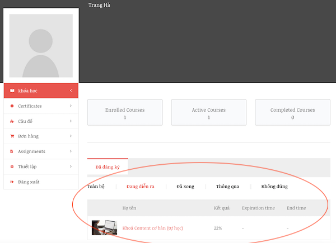The height and width of the screenshot is (243, 336).
Task: Click the Expiration time column header
Action: 258,208
